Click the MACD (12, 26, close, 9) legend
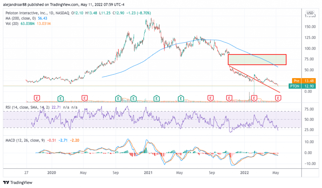 coord(25,140)
